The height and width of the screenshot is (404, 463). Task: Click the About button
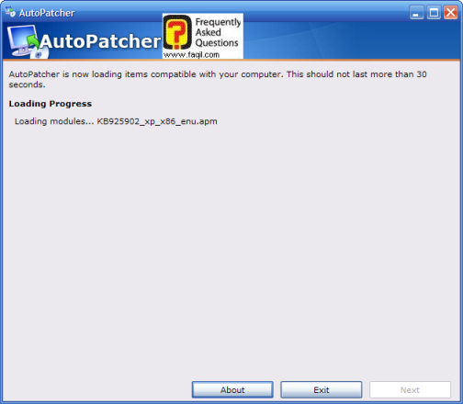(232, 389)
